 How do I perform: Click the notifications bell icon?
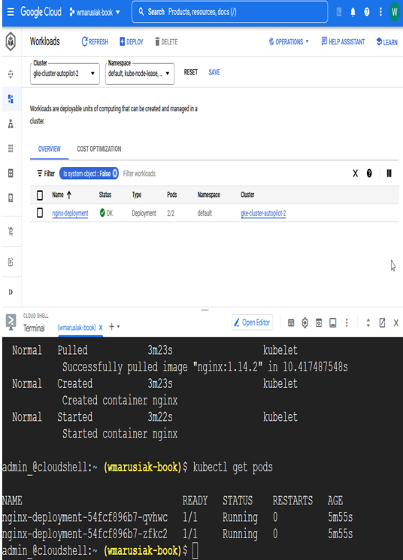coord(353,12)
